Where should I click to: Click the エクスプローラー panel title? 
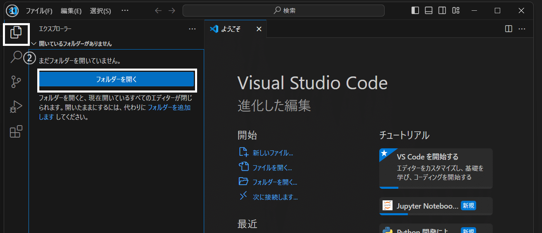click(55, 29)
